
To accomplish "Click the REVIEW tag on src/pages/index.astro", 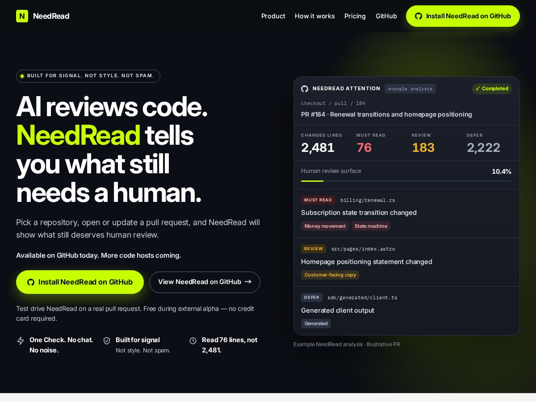I will 314,249.
